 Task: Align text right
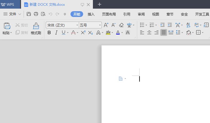[156, 32]
